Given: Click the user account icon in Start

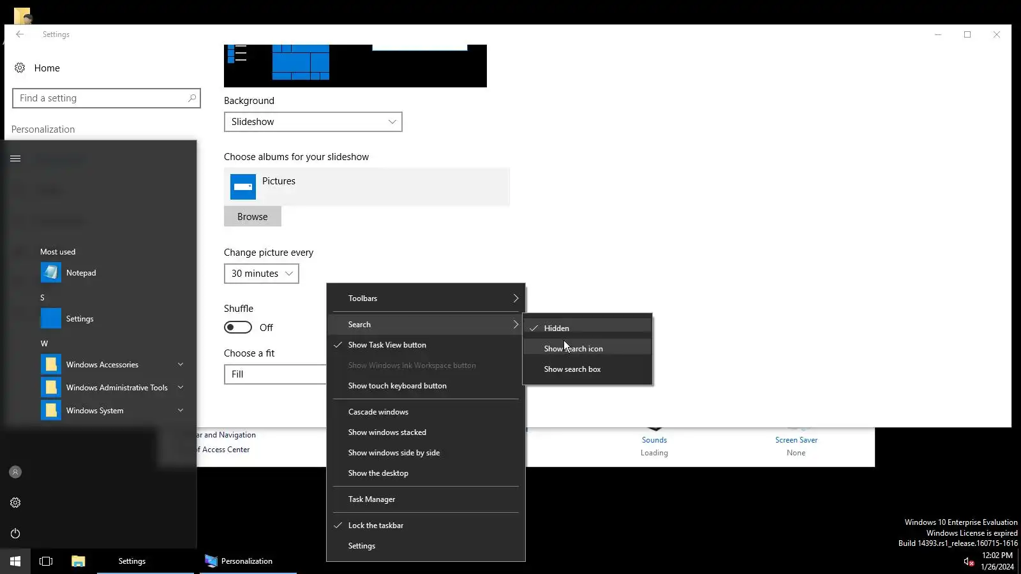Looking at the screenshot, I should pos(15,472).
